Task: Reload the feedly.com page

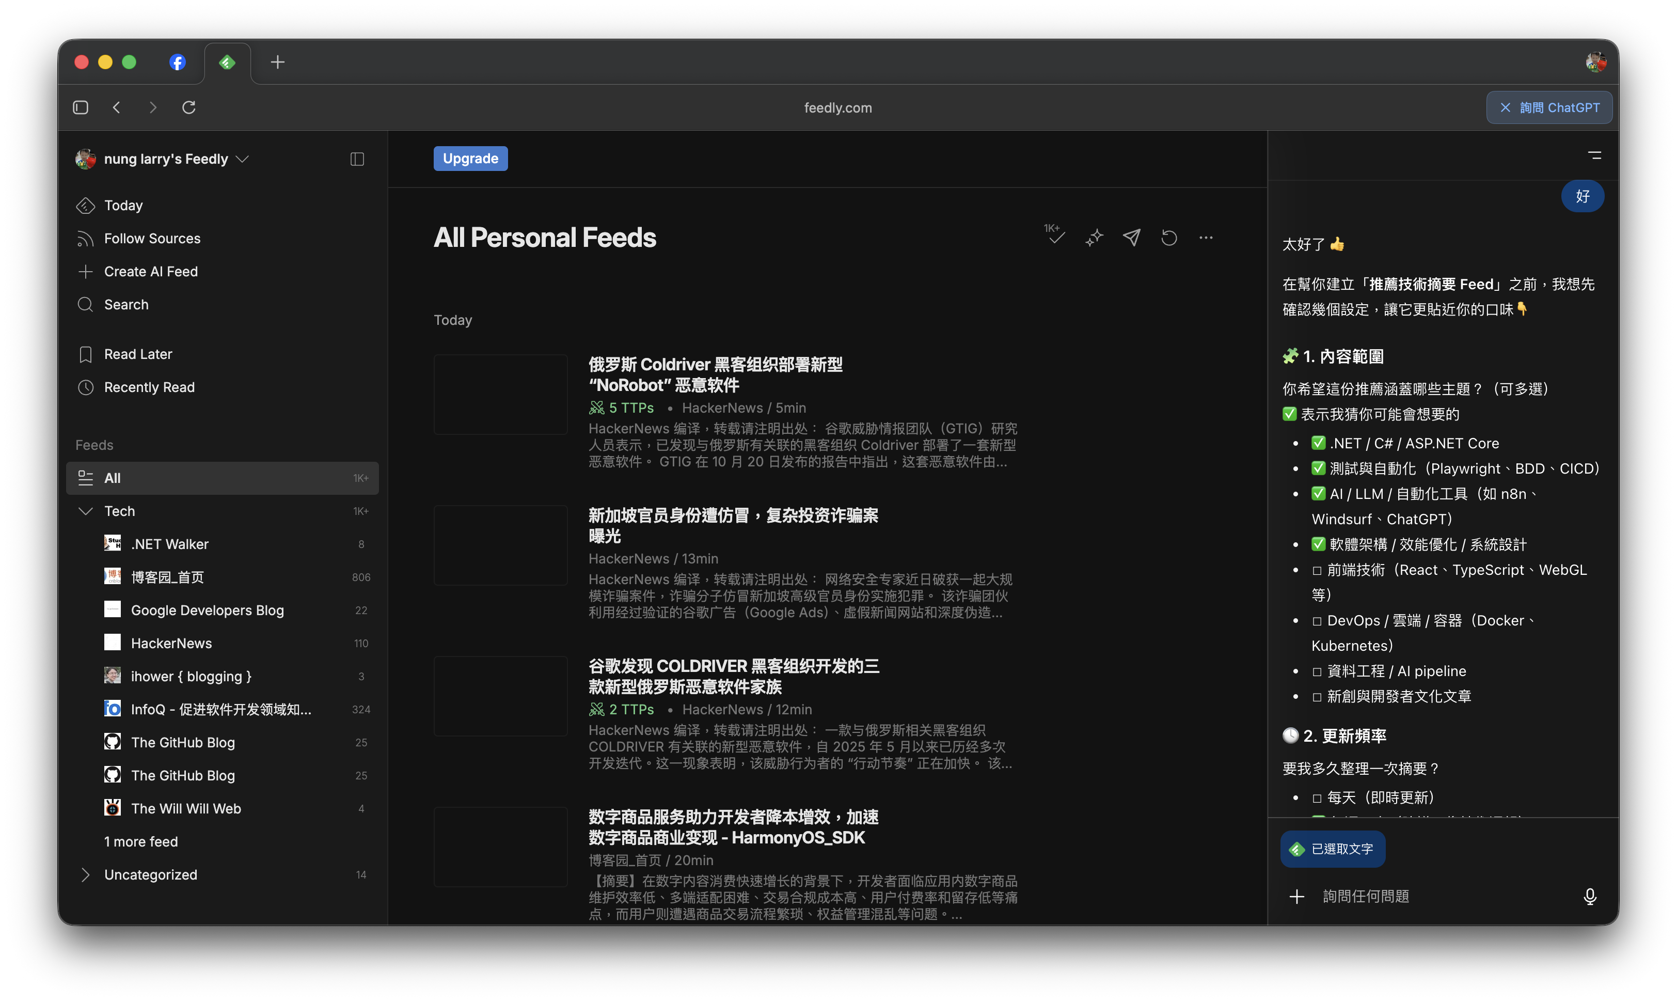Action: coord(189,107)
